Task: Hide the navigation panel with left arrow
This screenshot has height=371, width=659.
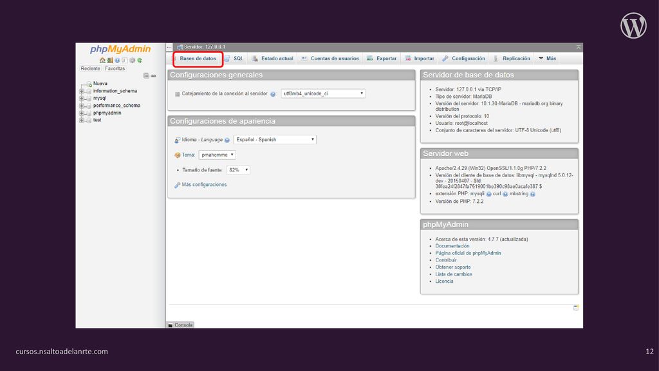Action: tap(169, 47)
